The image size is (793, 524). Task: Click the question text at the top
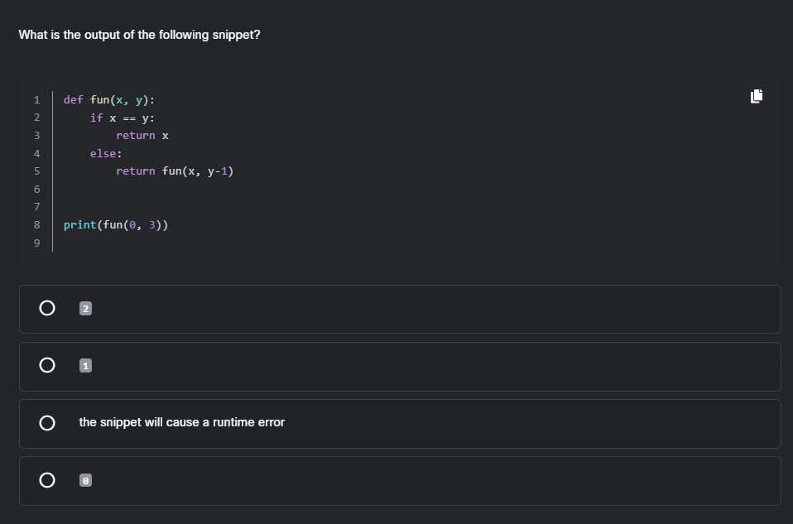[139, 35]
